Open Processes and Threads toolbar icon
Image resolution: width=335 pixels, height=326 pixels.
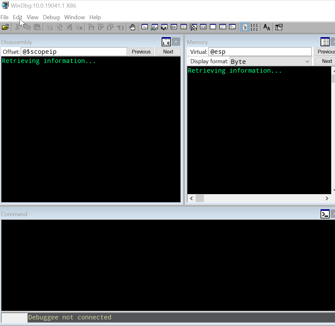pos(223,27)
